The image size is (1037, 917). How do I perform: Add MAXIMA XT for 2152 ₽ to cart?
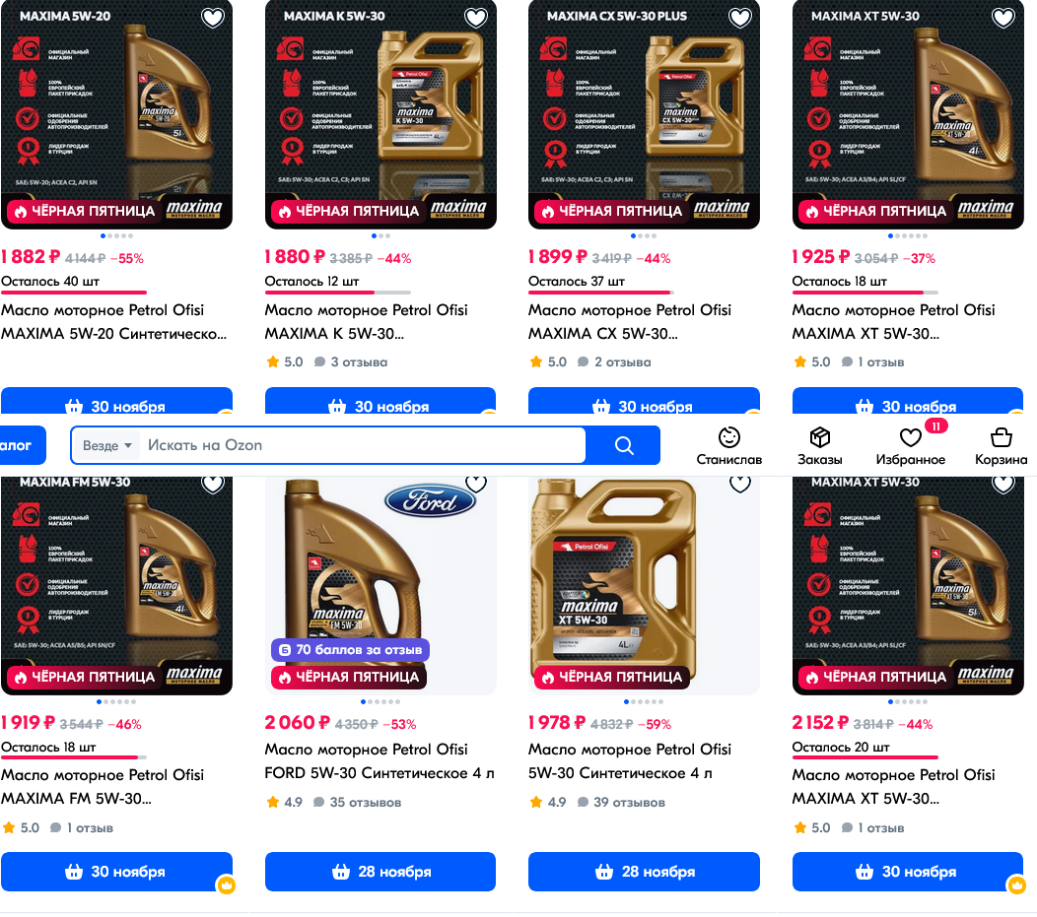click(x=907, y=872)
